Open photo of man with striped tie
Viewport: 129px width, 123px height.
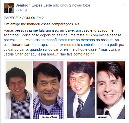click(x=81, y=90)
